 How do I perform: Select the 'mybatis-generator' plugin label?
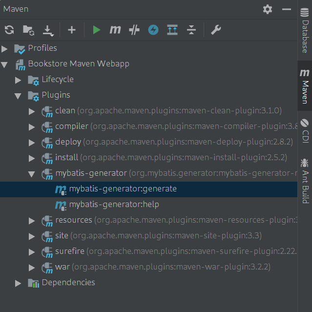tap(91, 173)
